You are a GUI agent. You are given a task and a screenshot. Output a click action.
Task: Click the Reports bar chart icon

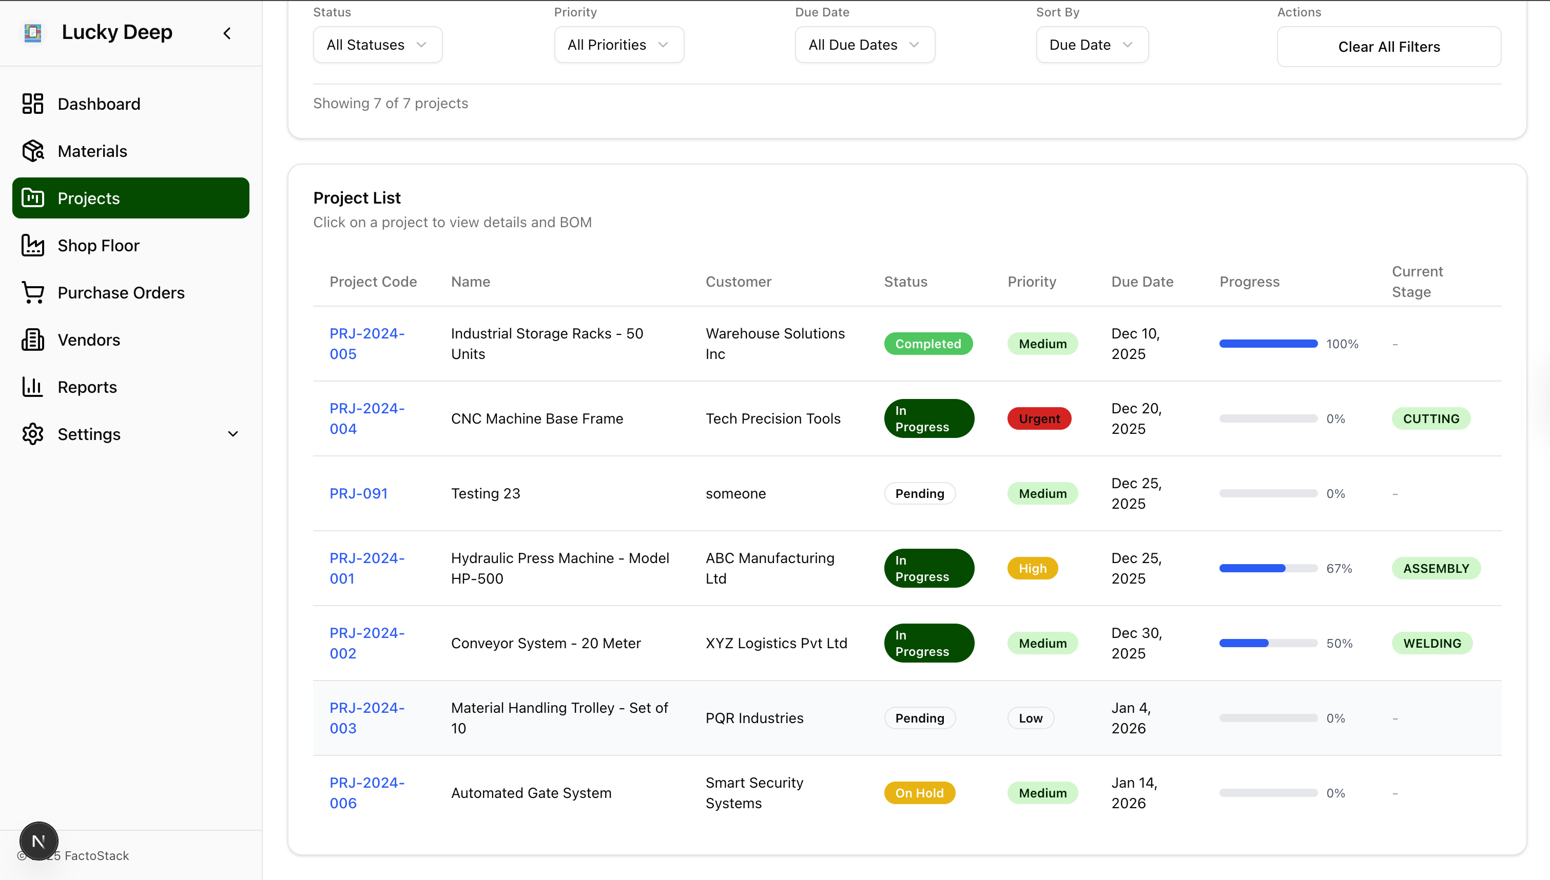point(33,387)
